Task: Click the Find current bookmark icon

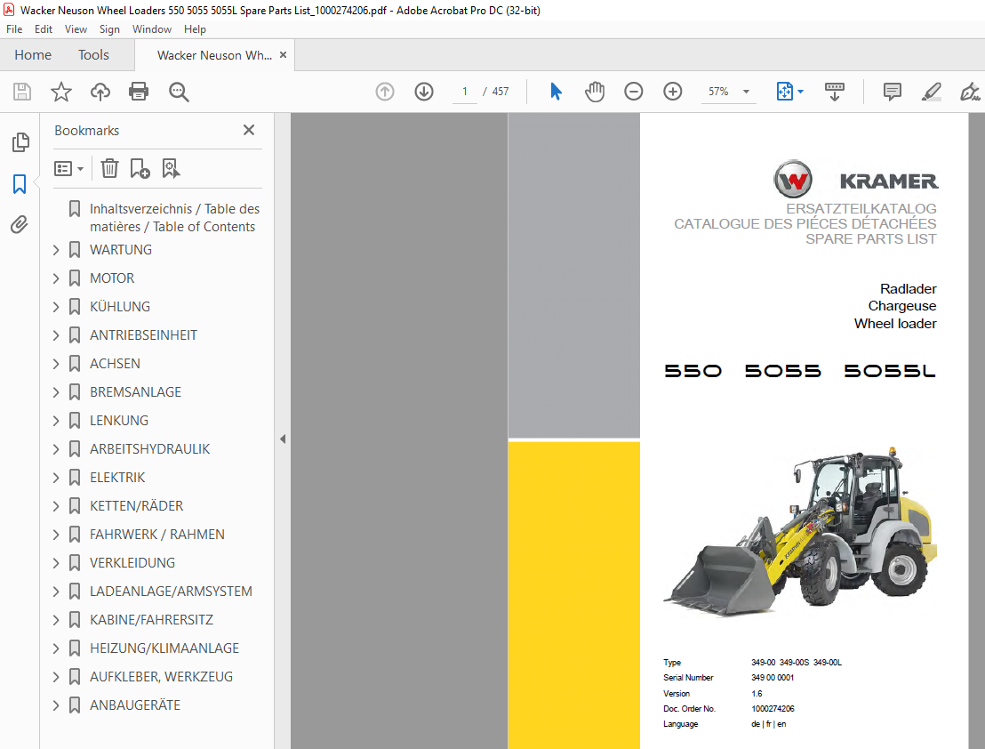Action: coord(171,168)
